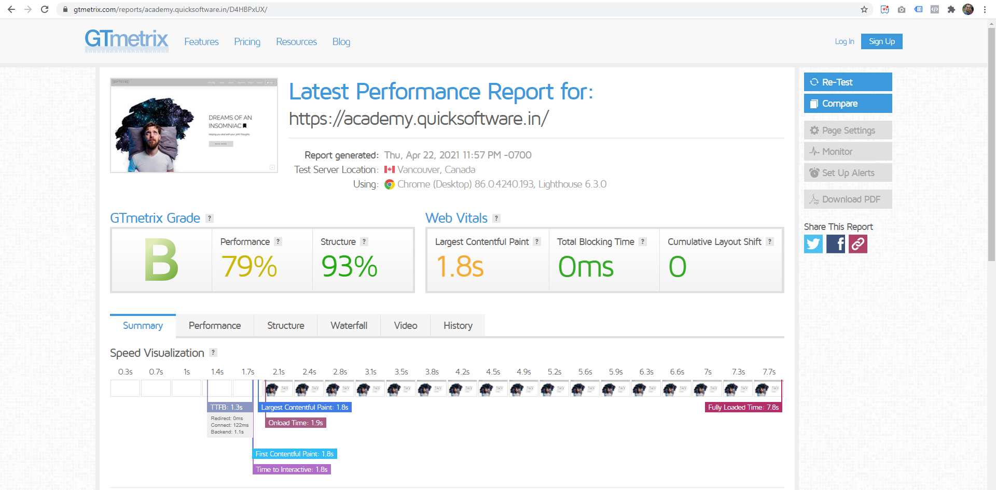The width and height of the screenshot is (996, 490).
Task: Reload the page with the refresh icon
Action: [x=45, y=9]
